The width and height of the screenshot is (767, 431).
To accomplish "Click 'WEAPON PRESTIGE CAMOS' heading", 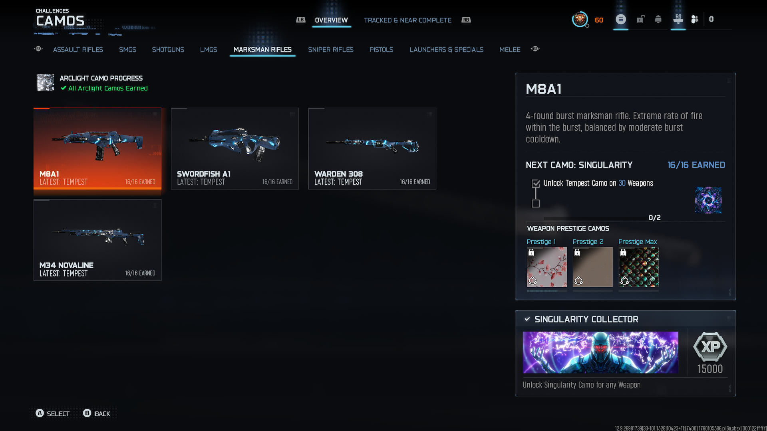I will tap(568, 228).
